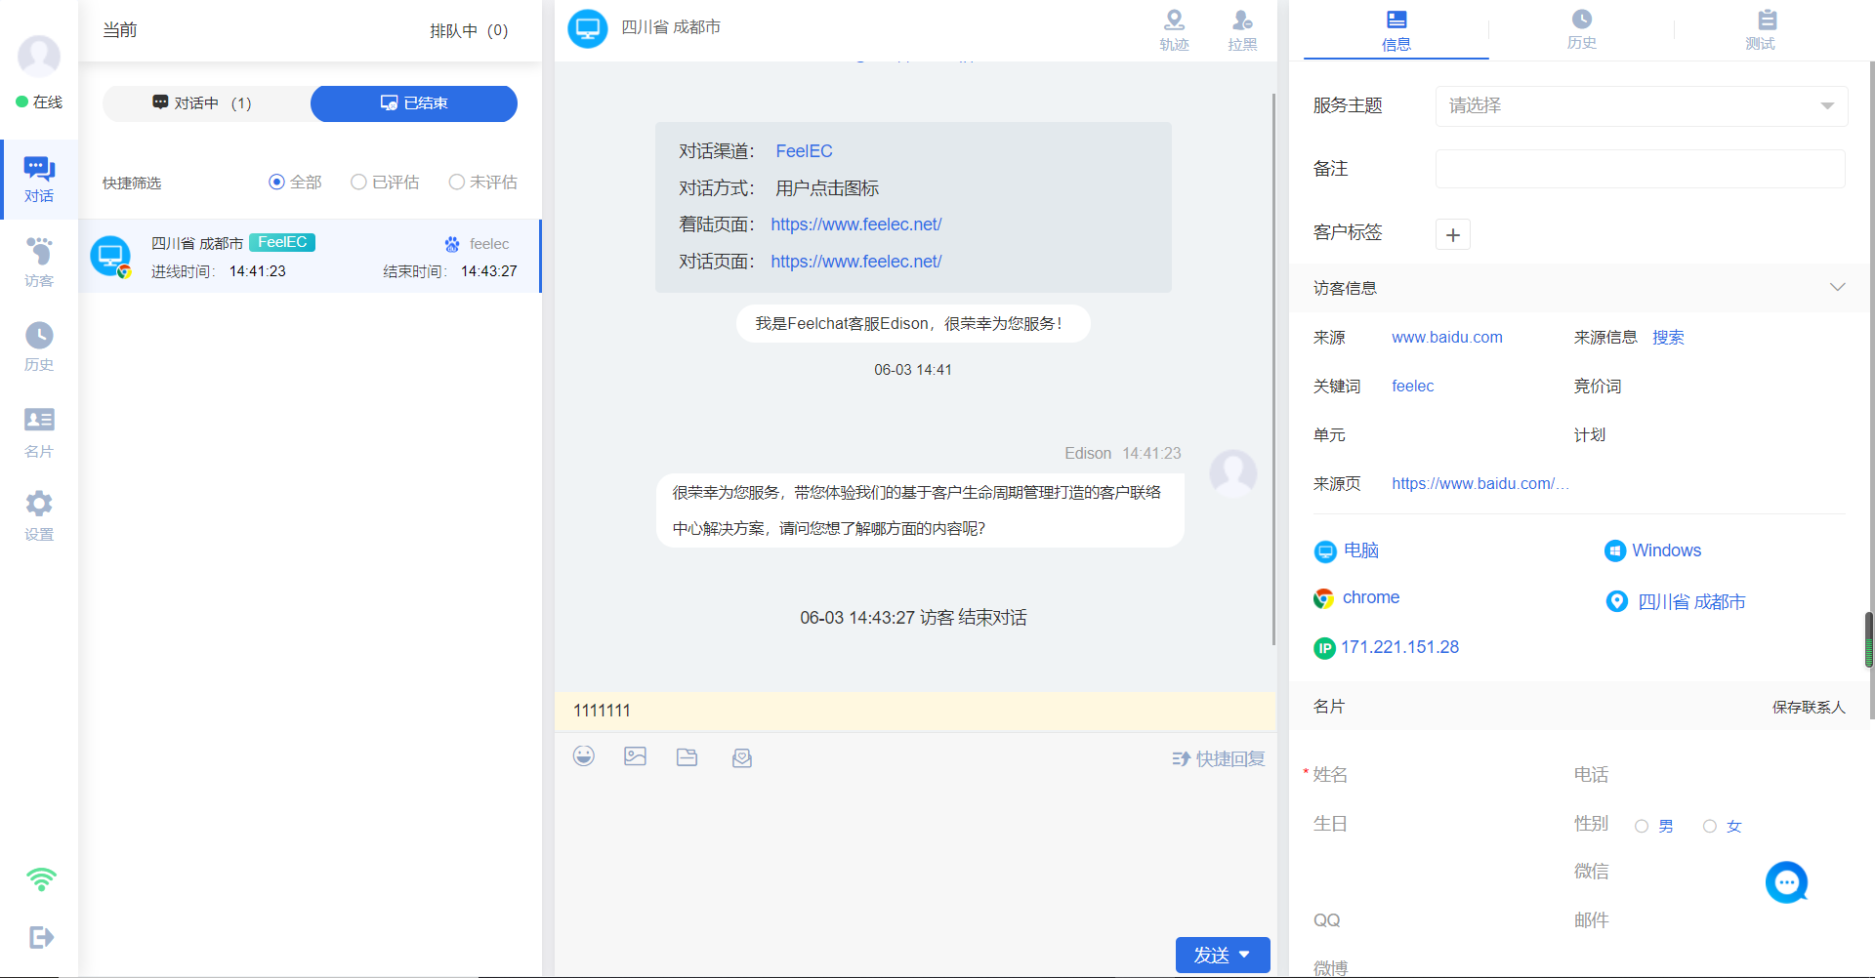This screenshot has width=1875, height=978.
Task: Switch to the 历史 tab in right panel
Action: click(1581, 29)
